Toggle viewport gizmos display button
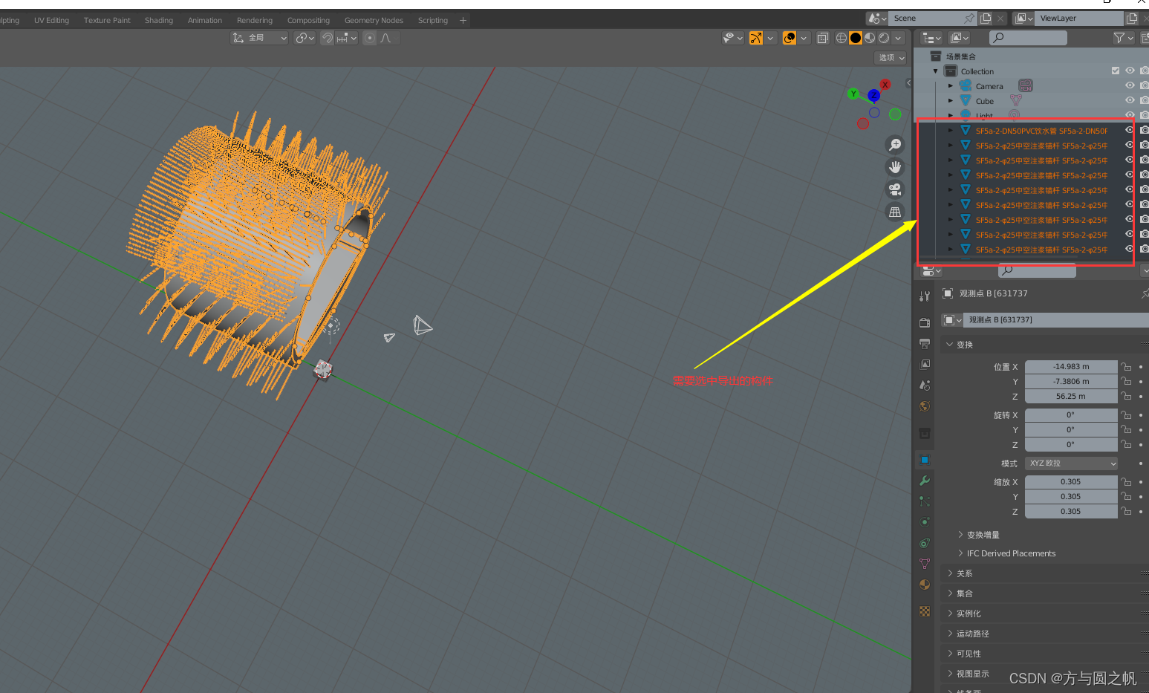1149x693 pixels. click(x=756, y=38)
